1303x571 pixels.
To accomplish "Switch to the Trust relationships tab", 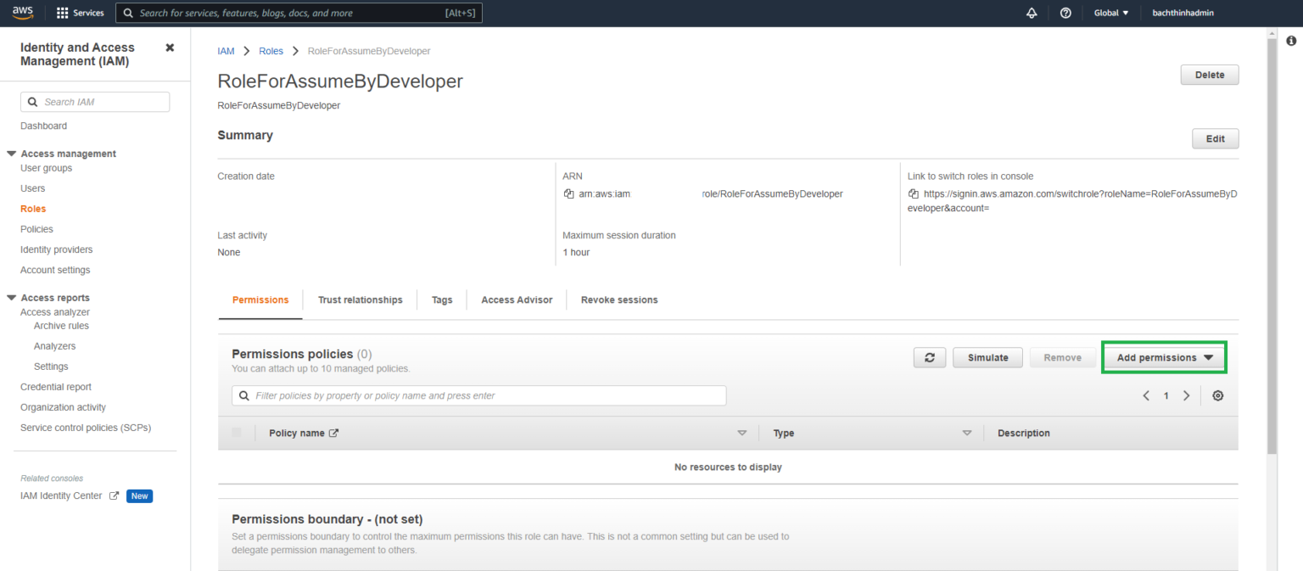I will click(360, 299).
